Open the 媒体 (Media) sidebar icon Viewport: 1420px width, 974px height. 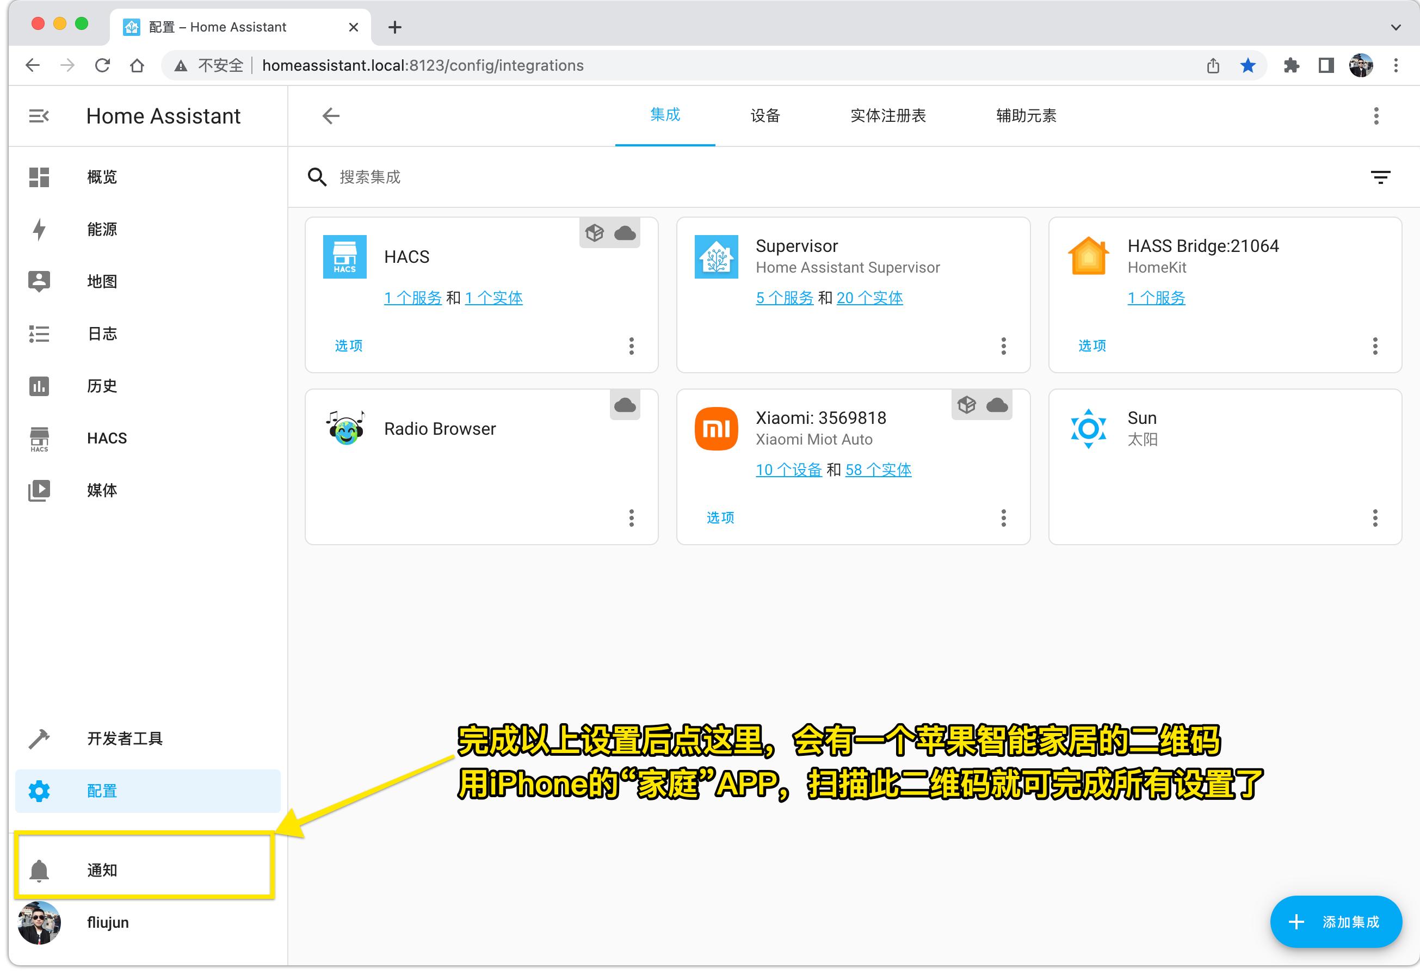click(39, 489)
